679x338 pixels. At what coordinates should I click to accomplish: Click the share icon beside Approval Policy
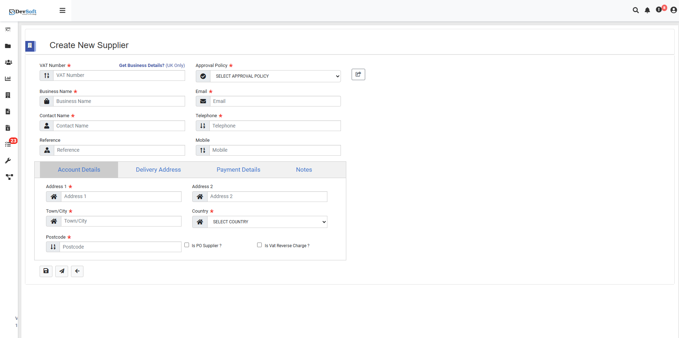click(x=358, y=74)
